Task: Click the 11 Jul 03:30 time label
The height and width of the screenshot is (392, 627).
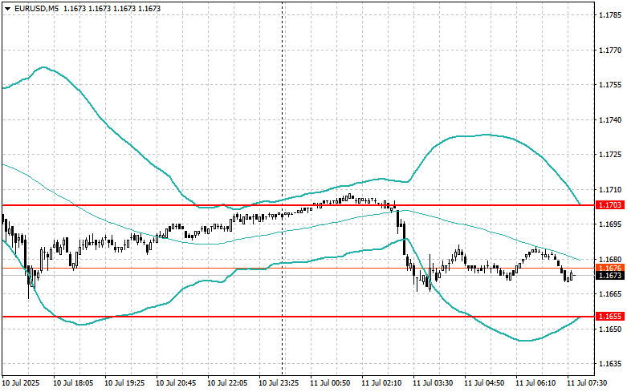Action: tap(433, 383)
